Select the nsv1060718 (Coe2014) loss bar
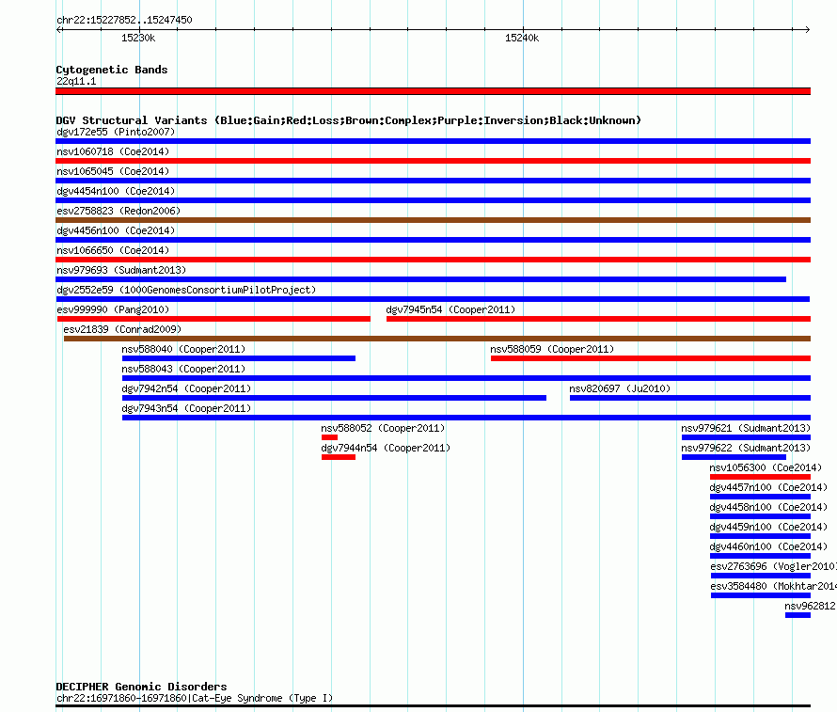Screen dimensions: 837x712 (433, 161)
